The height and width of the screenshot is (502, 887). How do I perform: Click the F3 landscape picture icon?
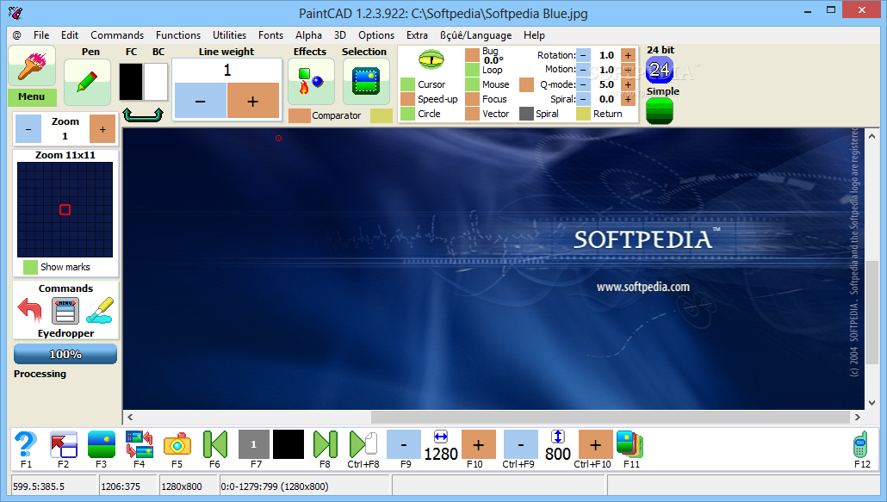coord(102,444)
